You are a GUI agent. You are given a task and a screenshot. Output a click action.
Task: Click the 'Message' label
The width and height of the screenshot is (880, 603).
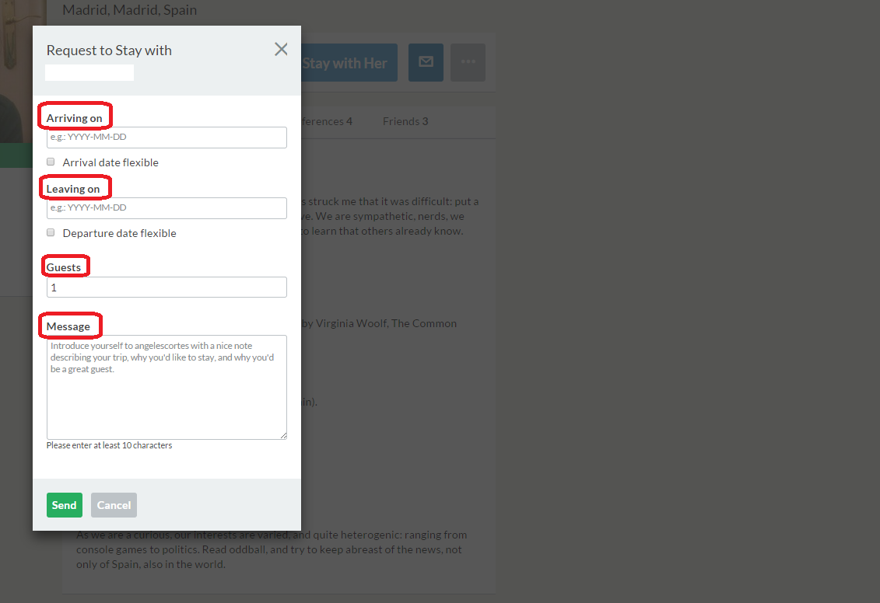(x=68, y=326)
